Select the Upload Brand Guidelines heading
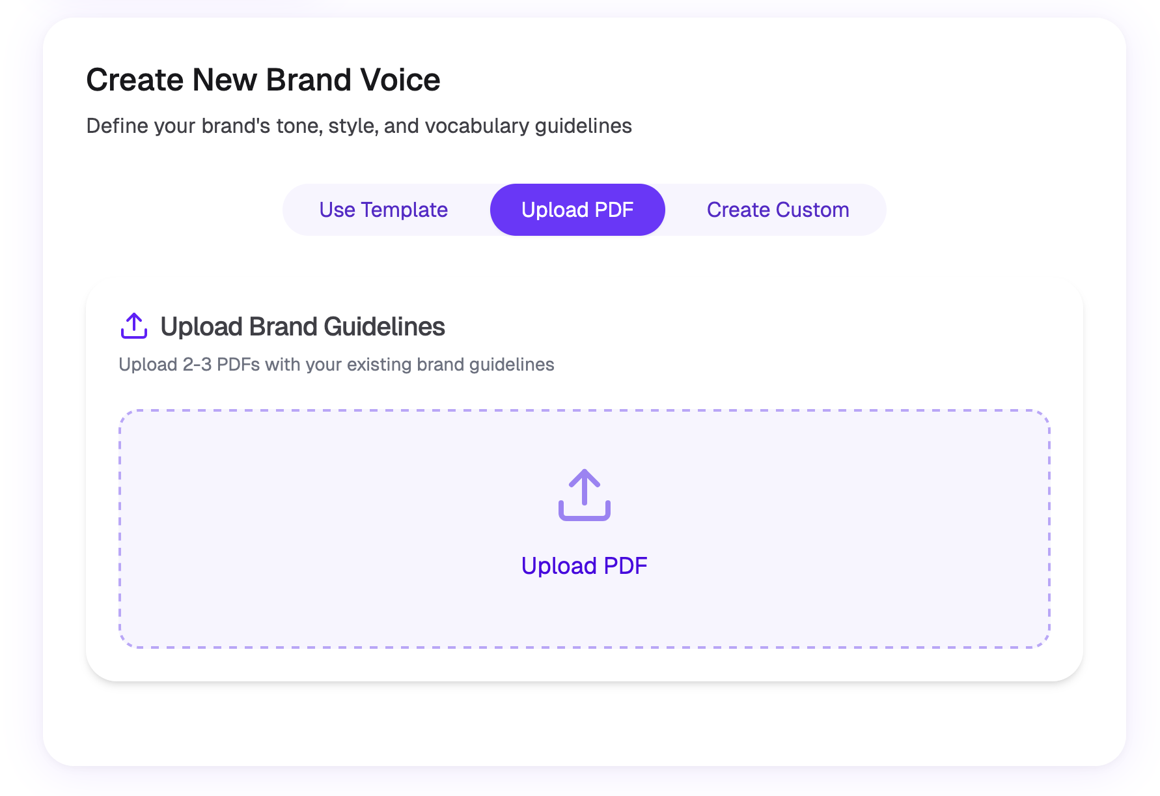 [x=303, y=326]
